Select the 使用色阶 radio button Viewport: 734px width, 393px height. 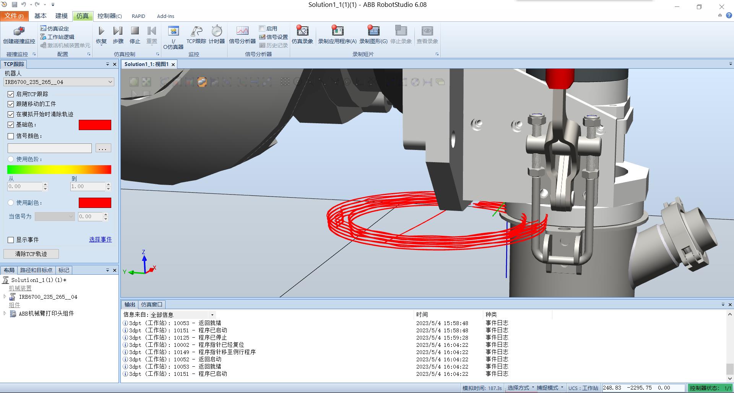point(11,159)
